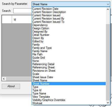Select Current Revision Description option
The height and width of the screenshot is (107, 112).
(x=69, y=12)
